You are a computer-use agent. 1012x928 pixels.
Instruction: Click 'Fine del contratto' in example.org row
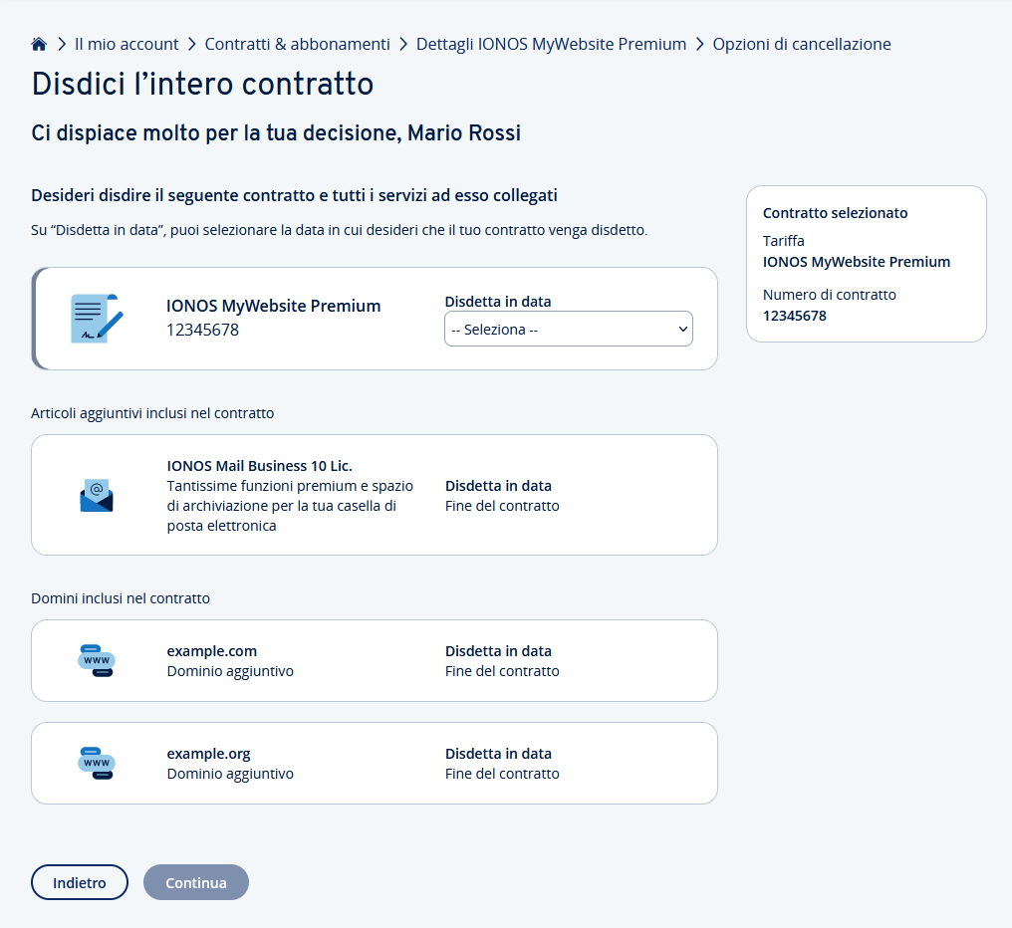502,774
